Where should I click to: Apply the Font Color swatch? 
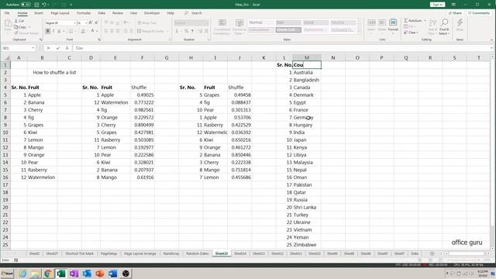tap(93, 31)
